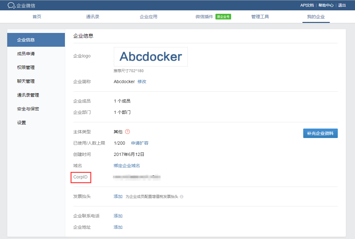Click the 申请扩容 link

click(140, 143)
